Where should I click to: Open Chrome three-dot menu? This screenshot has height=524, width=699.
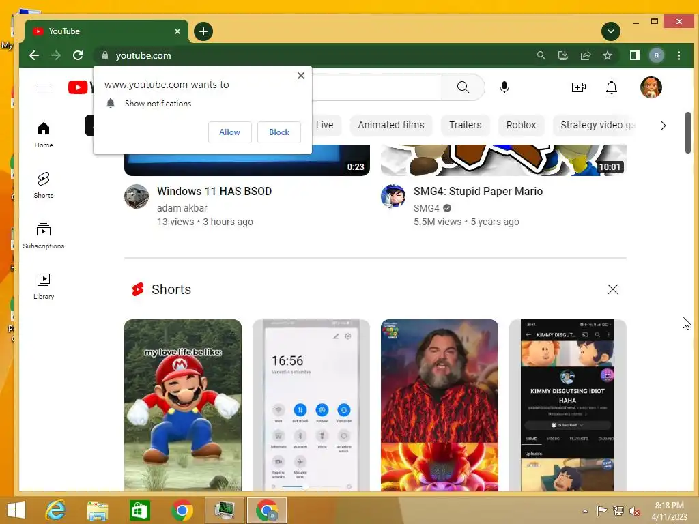coord(679,55)
